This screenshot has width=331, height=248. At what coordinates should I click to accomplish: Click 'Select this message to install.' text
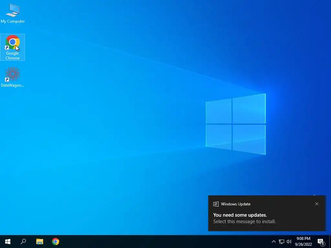[244, 222]
